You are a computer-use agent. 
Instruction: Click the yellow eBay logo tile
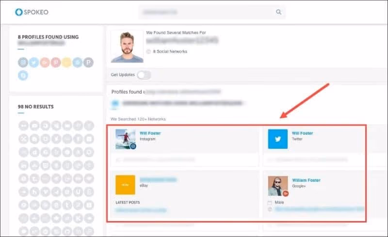pyautogui.click(x=125, y=185)
